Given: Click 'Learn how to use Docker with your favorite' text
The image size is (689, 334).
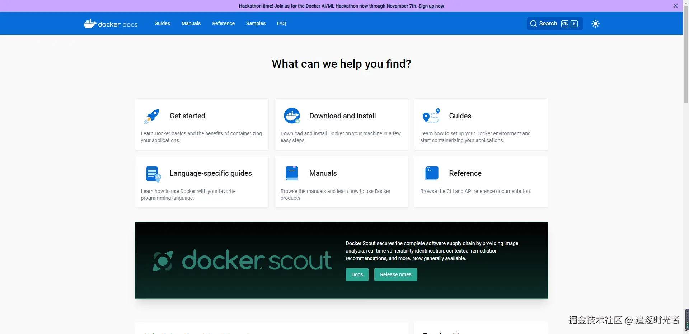Looking at the screenshot, I should 188,194.
